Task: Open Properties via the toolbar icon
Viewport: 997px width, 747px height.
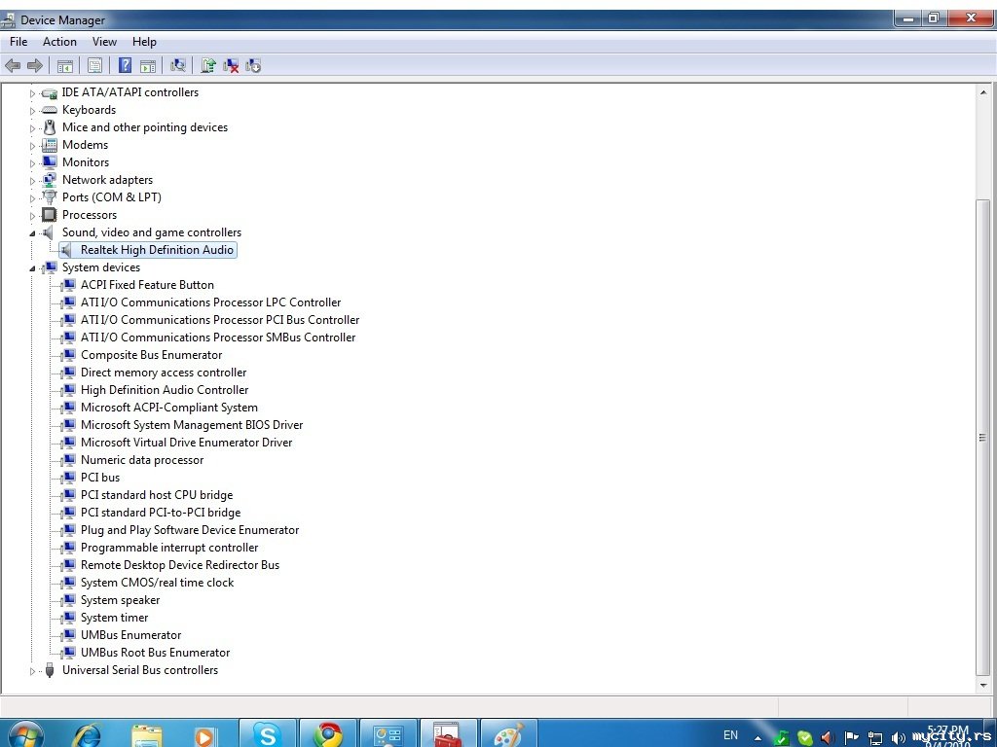Action: pyautogui.click(x=94, y=65)
